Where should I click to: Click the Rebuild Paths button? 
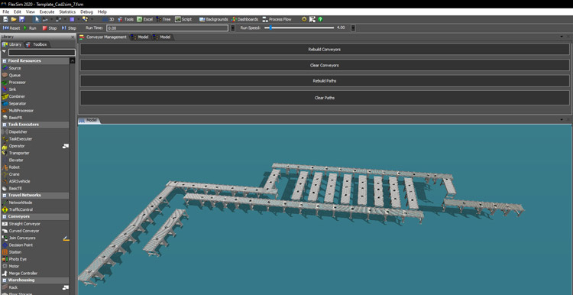click(325, 81)
